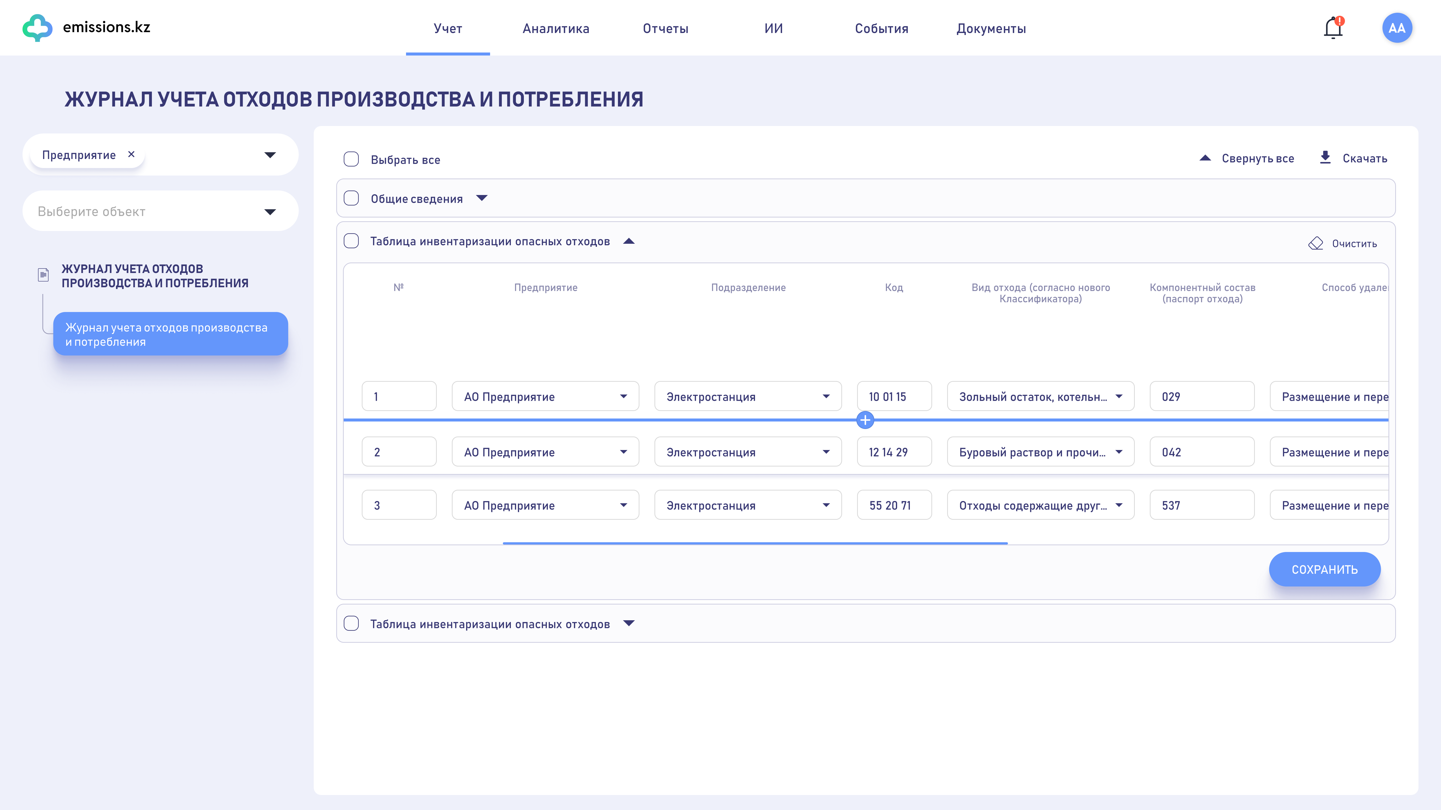Viewport: 1441px width, 810px height.
Task: Select sidebar item Журнал учета отходов производства
Action: click(170, 334)
